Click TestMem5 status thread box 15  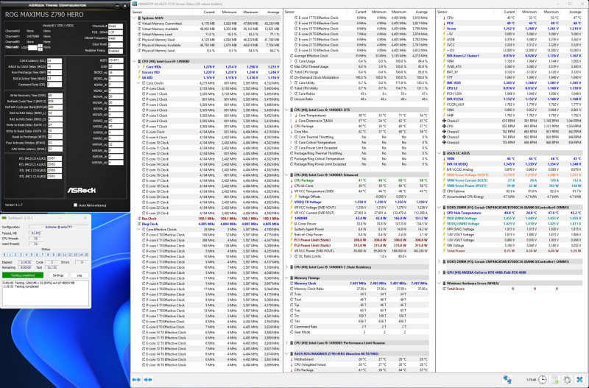(86, 255)
